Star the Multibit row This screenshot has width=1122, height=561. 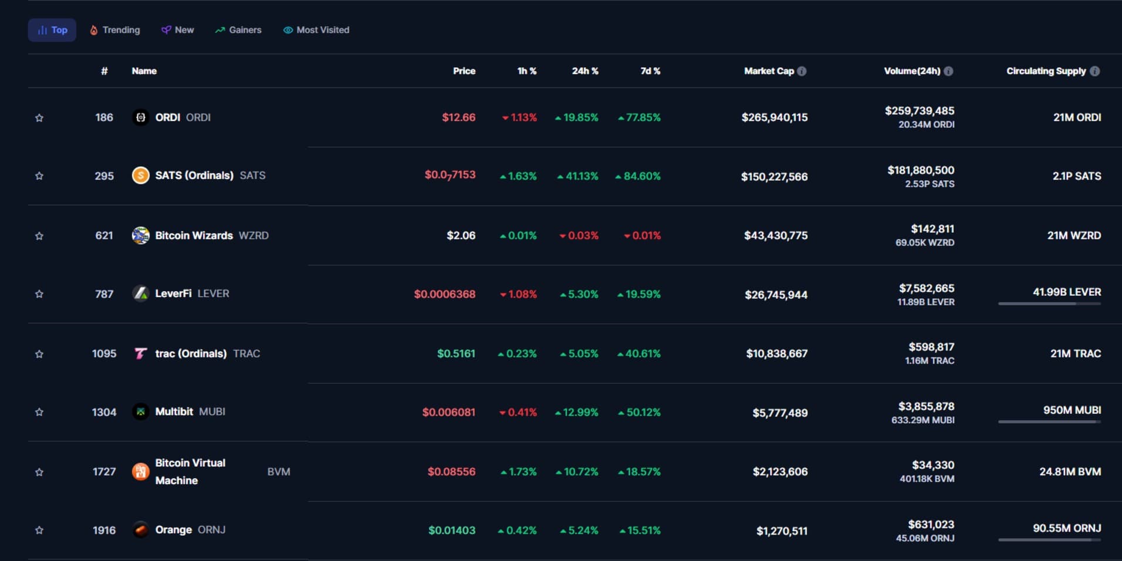tap(39, 412)
